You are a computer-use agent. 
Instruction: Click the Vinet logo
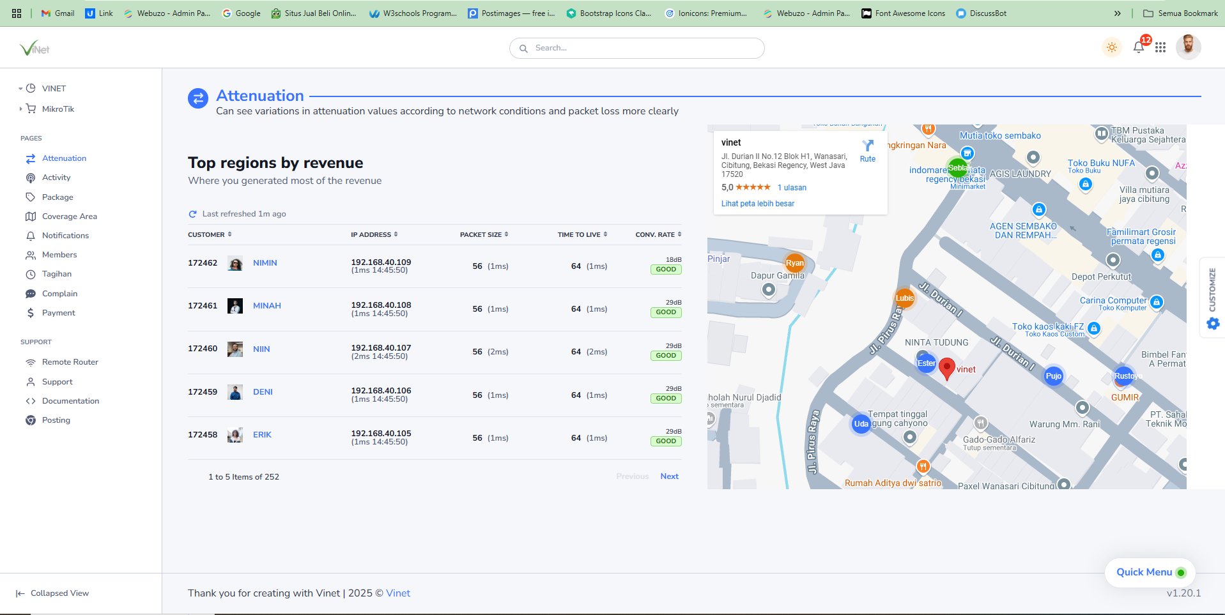35,48
